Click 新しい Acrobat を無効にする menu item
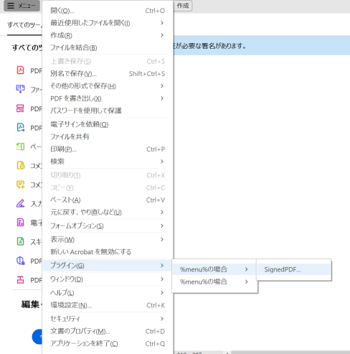350x354 pixels. coord(108,252)
